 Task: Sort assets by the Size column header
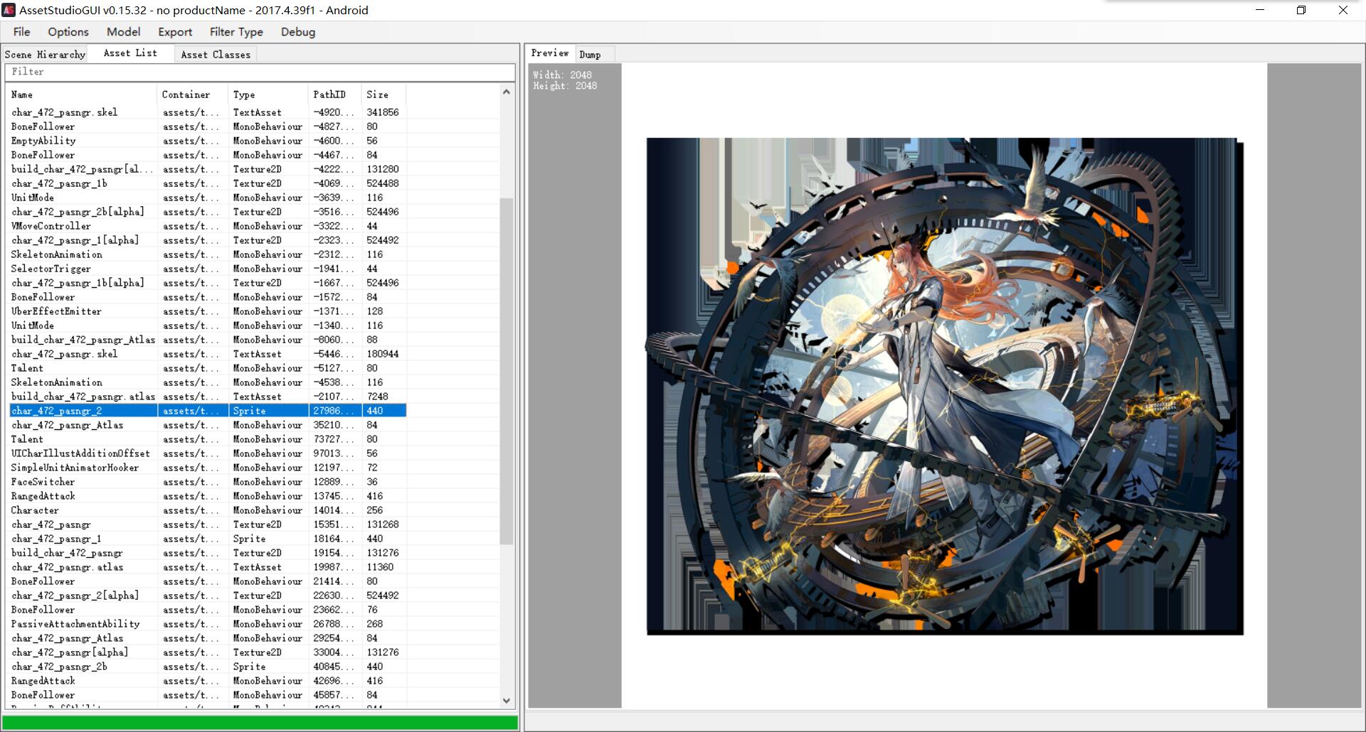coord(383,95)
